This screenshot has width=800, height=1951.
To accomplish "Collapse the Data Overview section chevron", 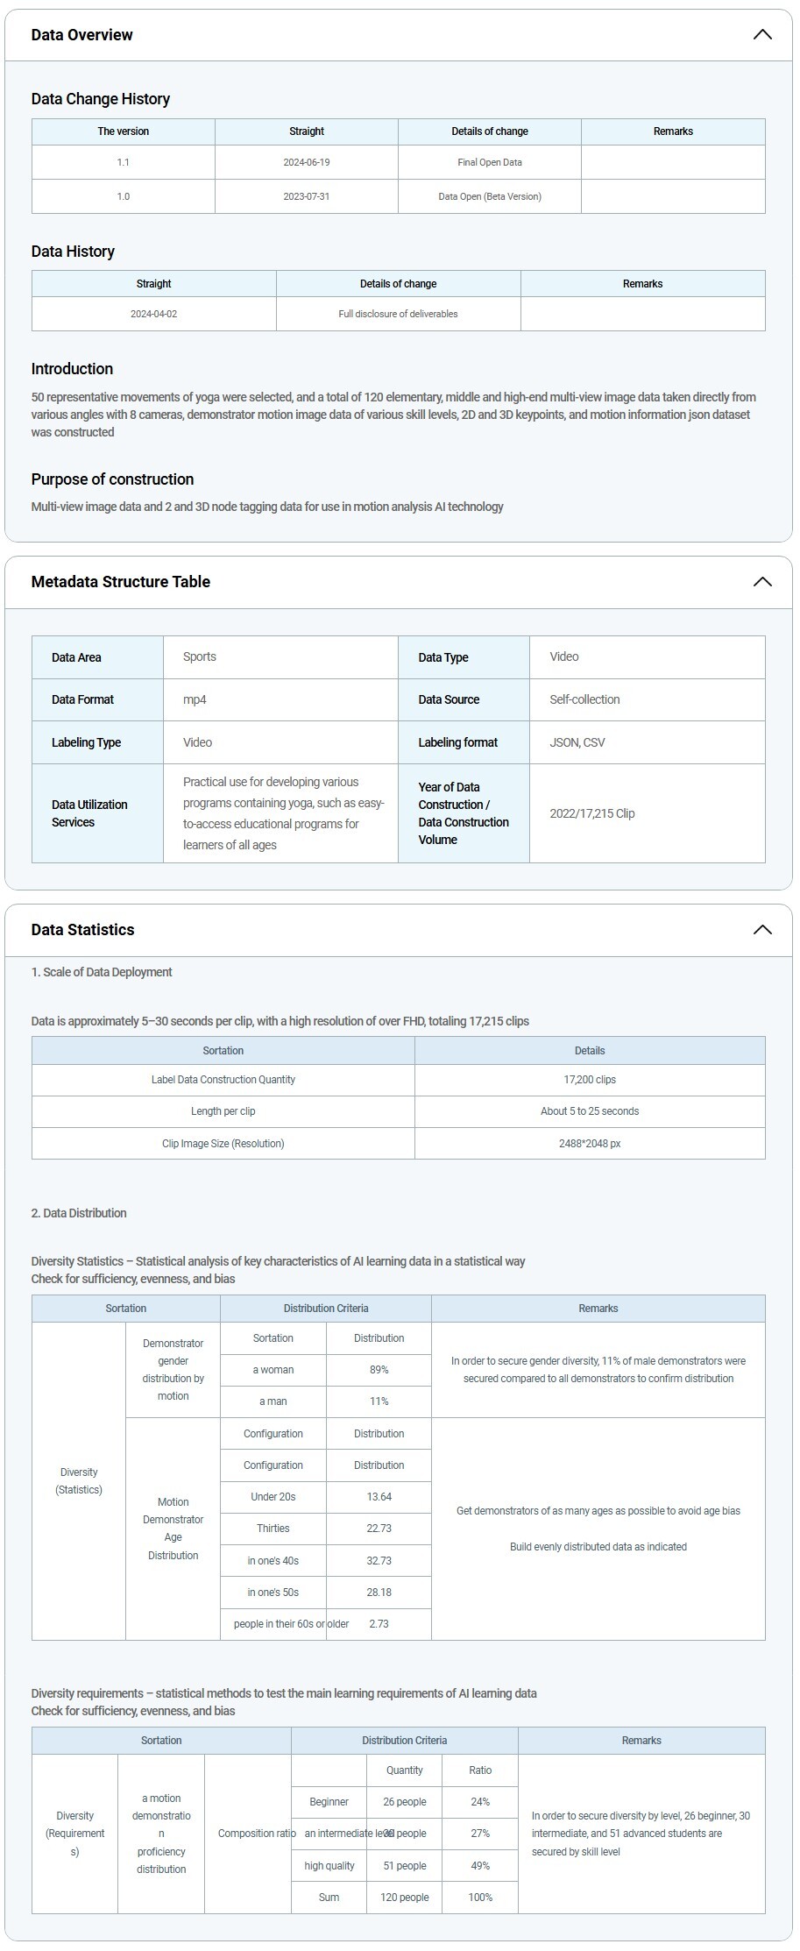I will click(762, 35).
